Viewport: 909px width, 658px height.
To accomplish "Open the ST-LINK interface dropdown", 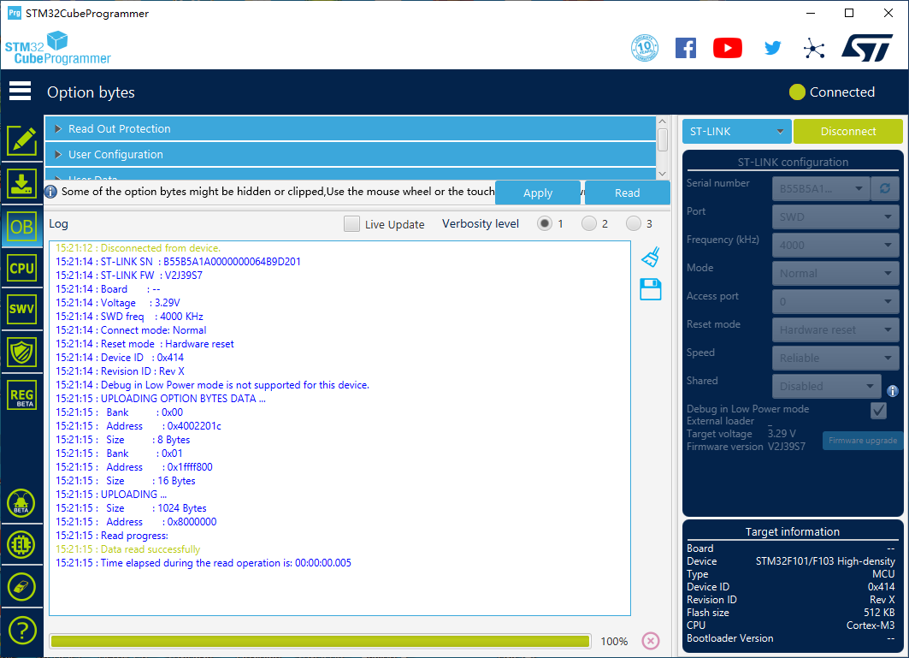I will tap(737, 131).
